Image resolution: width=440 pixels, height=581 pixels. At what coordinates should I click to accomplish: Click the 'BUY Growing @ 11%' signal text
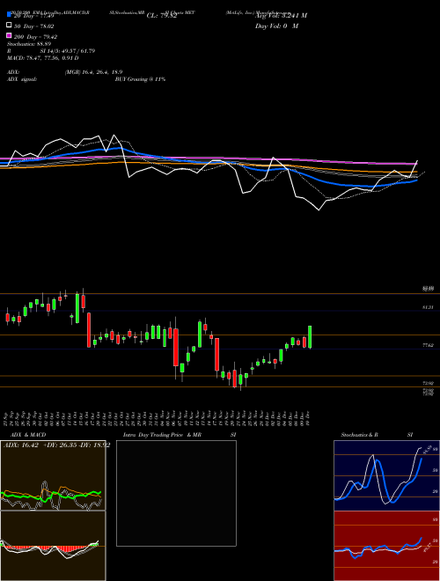click(140, 79)
